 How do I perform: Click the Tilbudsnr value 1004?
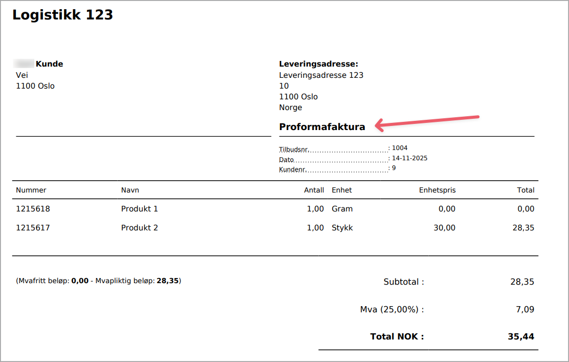tap(400, 148)
